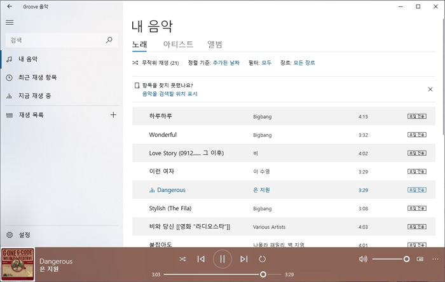
Task: Open the 음악을 검색할 위치 표시 link
Action: pyautogui.click(x=170, y=94)
